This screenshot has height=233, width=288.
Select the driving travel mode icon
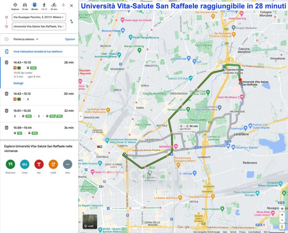coord(25,5)
